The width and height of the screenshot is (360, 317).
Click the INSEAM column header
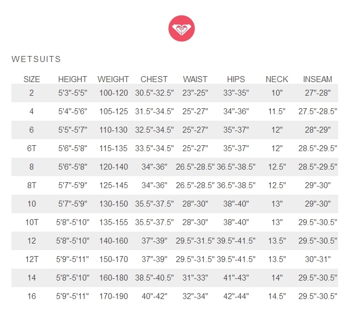(318, 79)
